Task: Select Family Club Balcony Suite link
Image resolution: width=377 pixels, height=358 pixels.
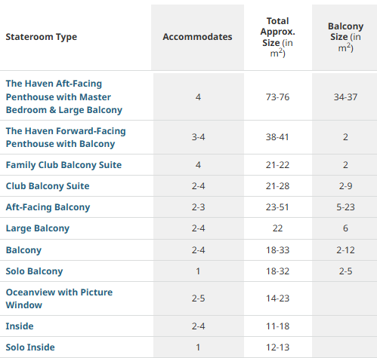Action: [x=63, y=165]
